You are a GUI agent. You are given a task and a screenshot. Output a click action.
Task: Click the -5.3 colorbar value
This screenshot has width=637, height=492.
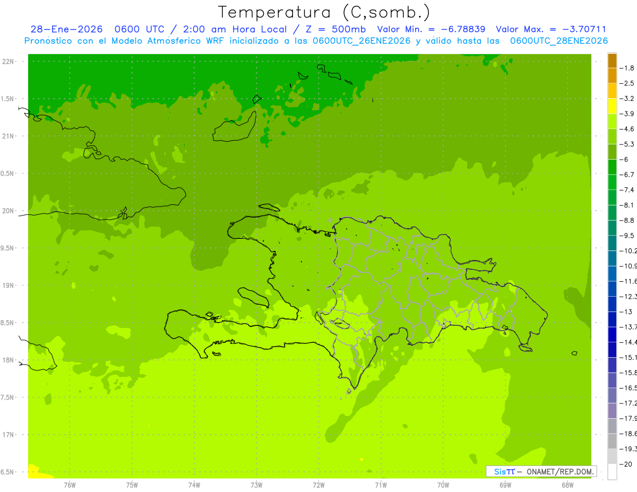[x=628, y=144]
